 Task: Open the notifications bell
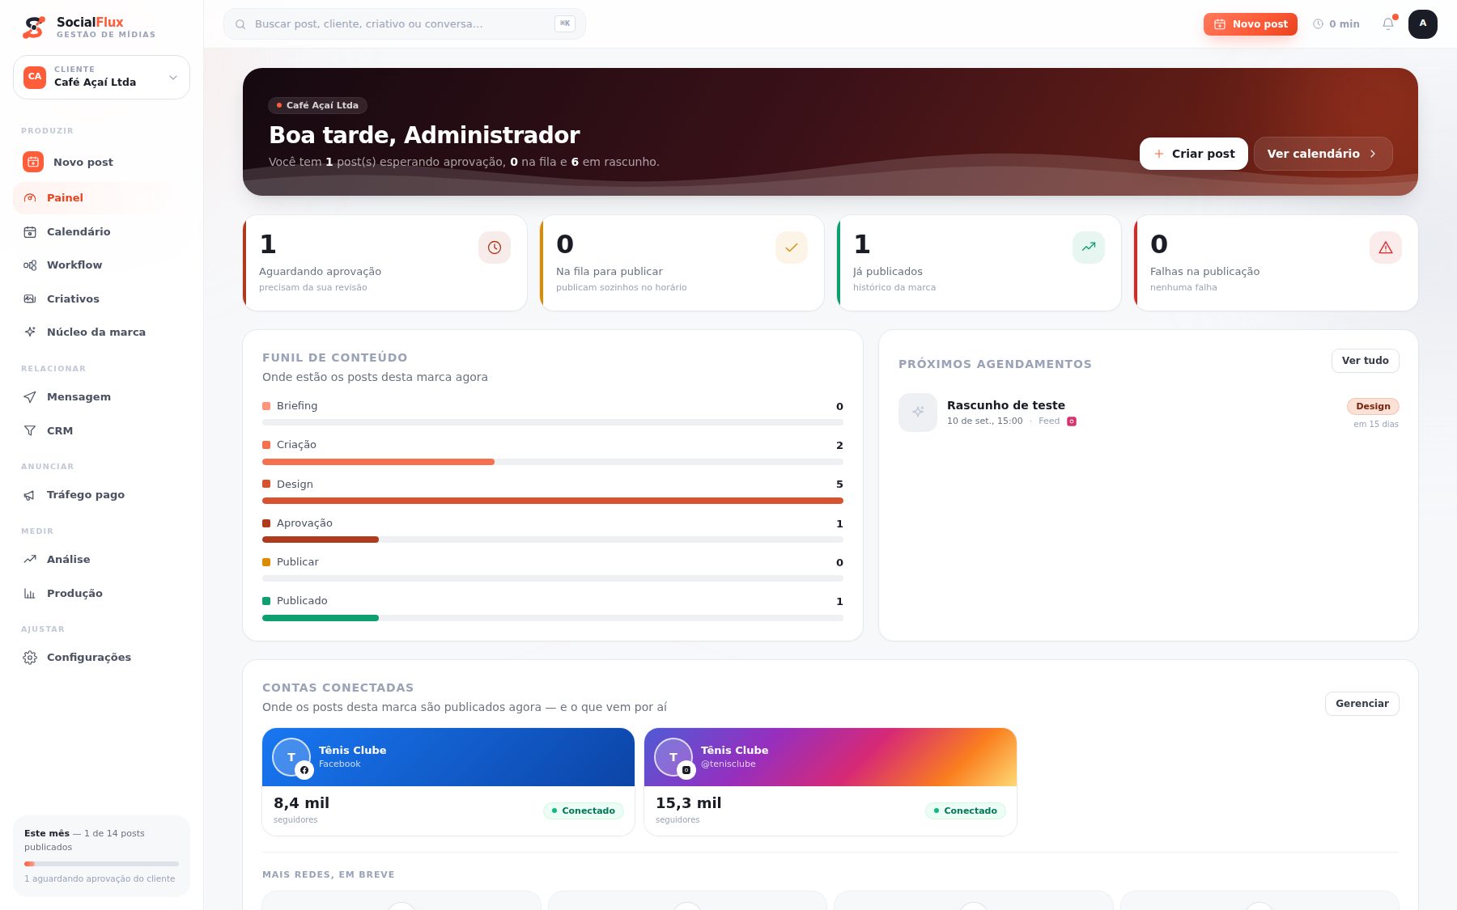(x=1388, y=23)
